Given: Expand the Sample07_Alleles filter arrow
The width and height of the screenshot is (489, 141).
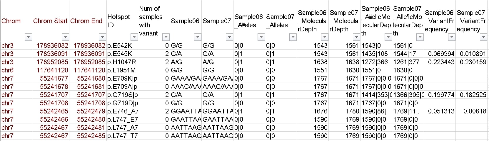Looking at the screenshot, I should point(293,37).
